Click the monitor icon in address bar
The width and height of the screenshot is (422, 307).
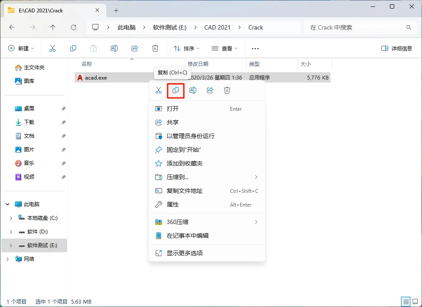pos(95,27)
